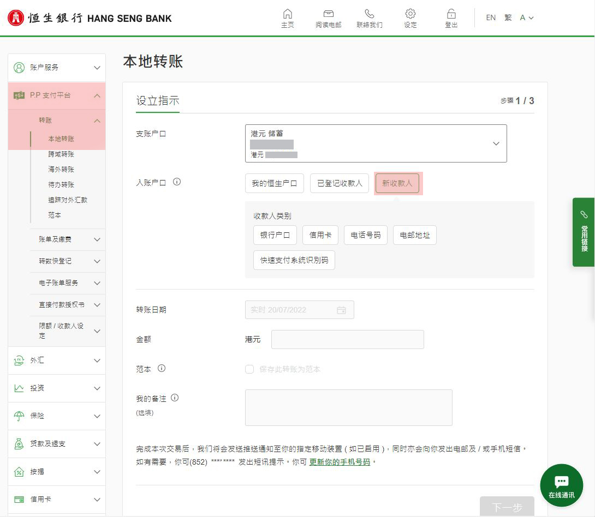Select 银行户口 payee type
The width and height of the screenshot is (595, 517).
275,235
